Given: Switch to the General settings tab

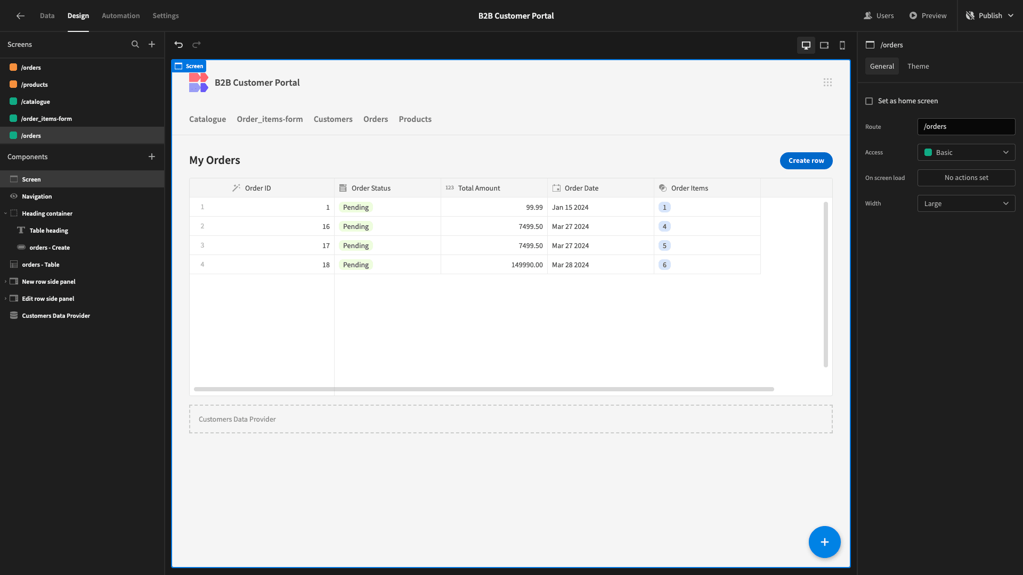Looking at the screenshot, I should [882, 66].
